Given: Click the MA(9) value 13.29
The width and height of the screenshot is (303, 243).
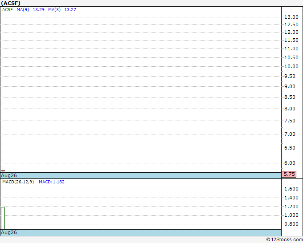Looking at the screenshot, I should [x=39, y=10].
